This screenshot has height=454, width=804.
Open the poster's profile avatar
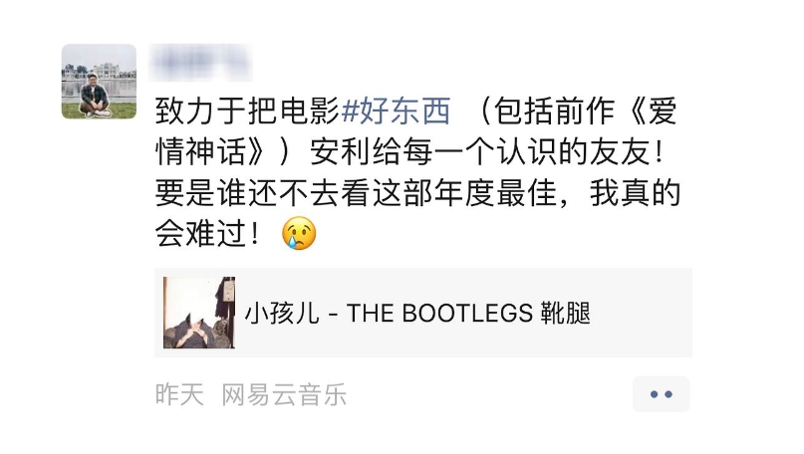(99, 82)
